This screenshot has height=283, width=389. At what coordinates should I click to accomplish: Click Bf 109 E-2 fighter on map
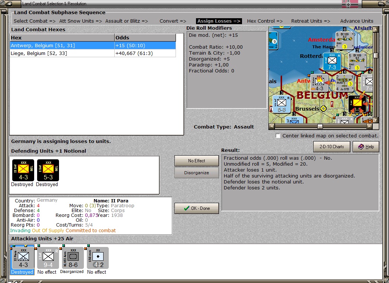pos(344,40)
